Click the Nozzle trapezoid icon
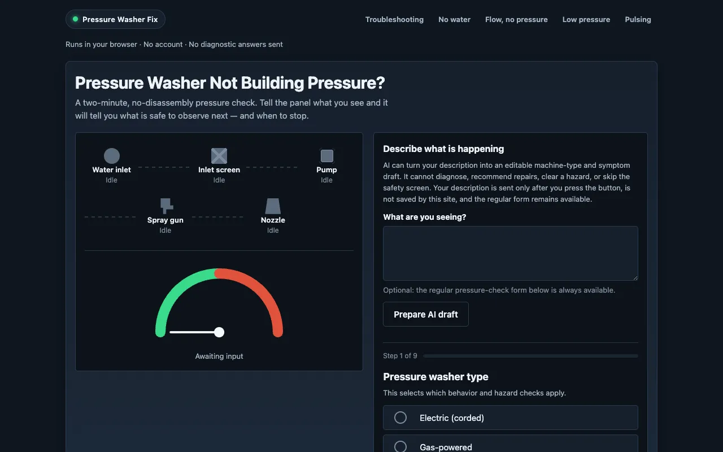The height and width of the screenshot is (452, 723). 273,206
